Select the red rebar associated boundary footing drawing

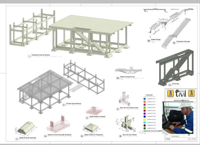[x=58, y=125]
